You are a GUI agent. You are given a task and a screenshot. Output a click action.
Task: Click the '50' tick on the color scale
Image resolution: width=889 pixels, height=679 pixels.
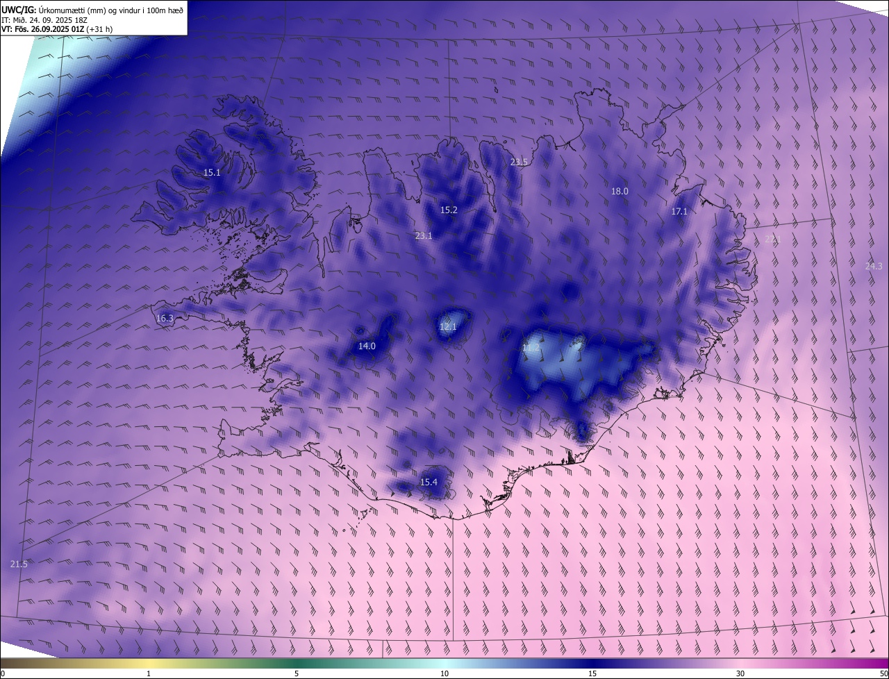tap(883, 674)
